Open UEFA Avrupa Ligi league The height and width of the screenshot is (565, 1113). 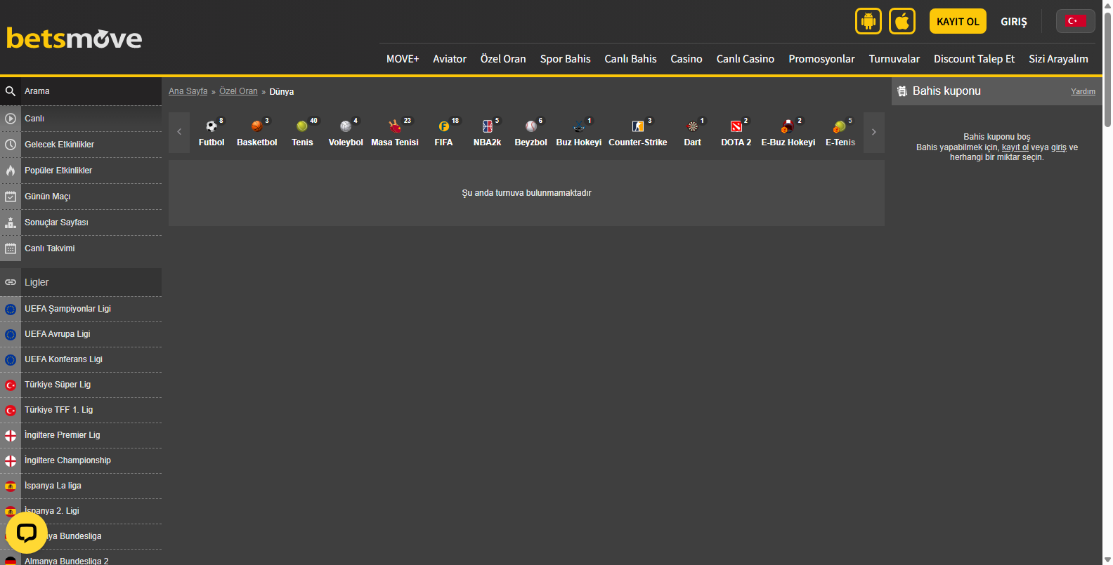tap(81, 334)
